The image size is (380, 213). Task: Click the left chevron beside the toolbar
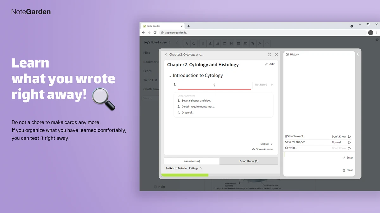pyautogui.click(x=177, y=43)
